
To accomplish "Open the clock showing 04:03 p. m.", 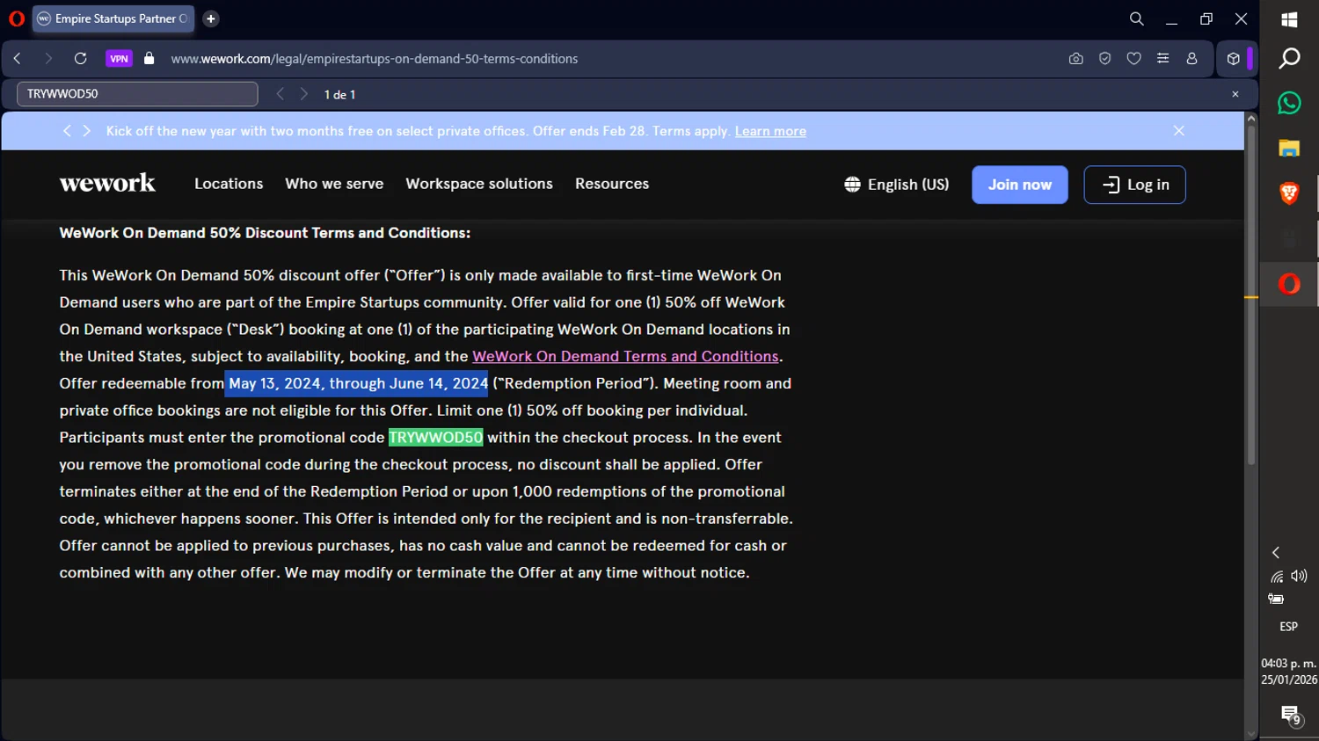I will 1289,672.
